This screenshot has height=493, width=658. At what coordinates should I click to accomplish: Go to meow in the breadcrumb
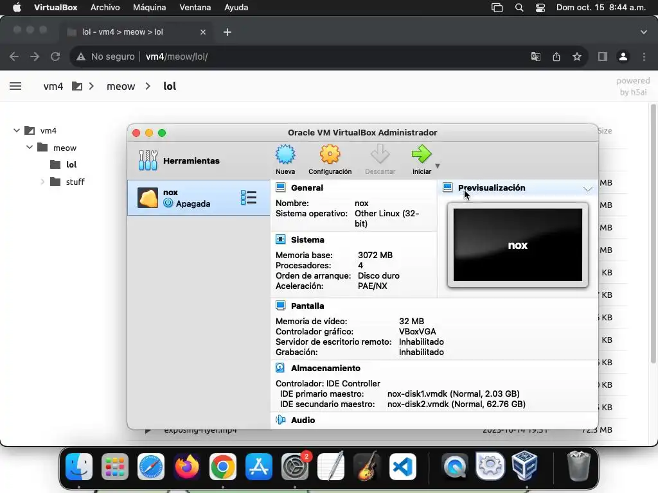[x=121, y=87]
